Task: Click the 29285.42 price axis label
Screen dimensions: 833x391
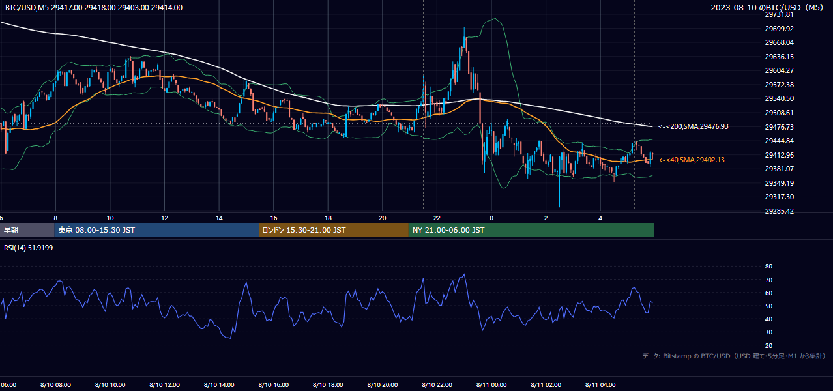Action: pos(779,211)
